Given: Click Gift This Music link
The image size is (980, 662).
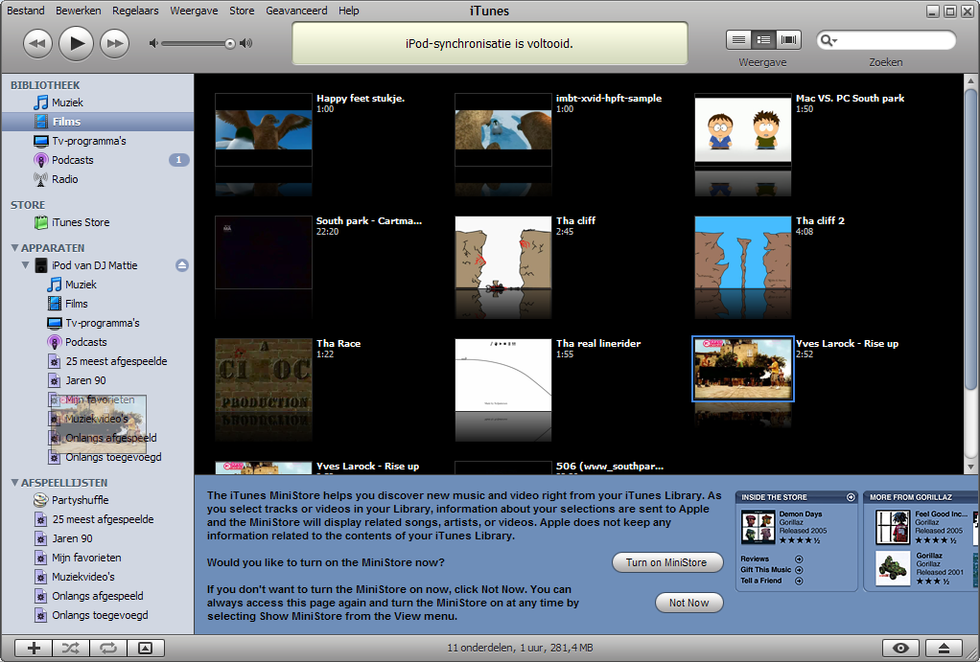Looking at the screenshot, I should [766, 570].
